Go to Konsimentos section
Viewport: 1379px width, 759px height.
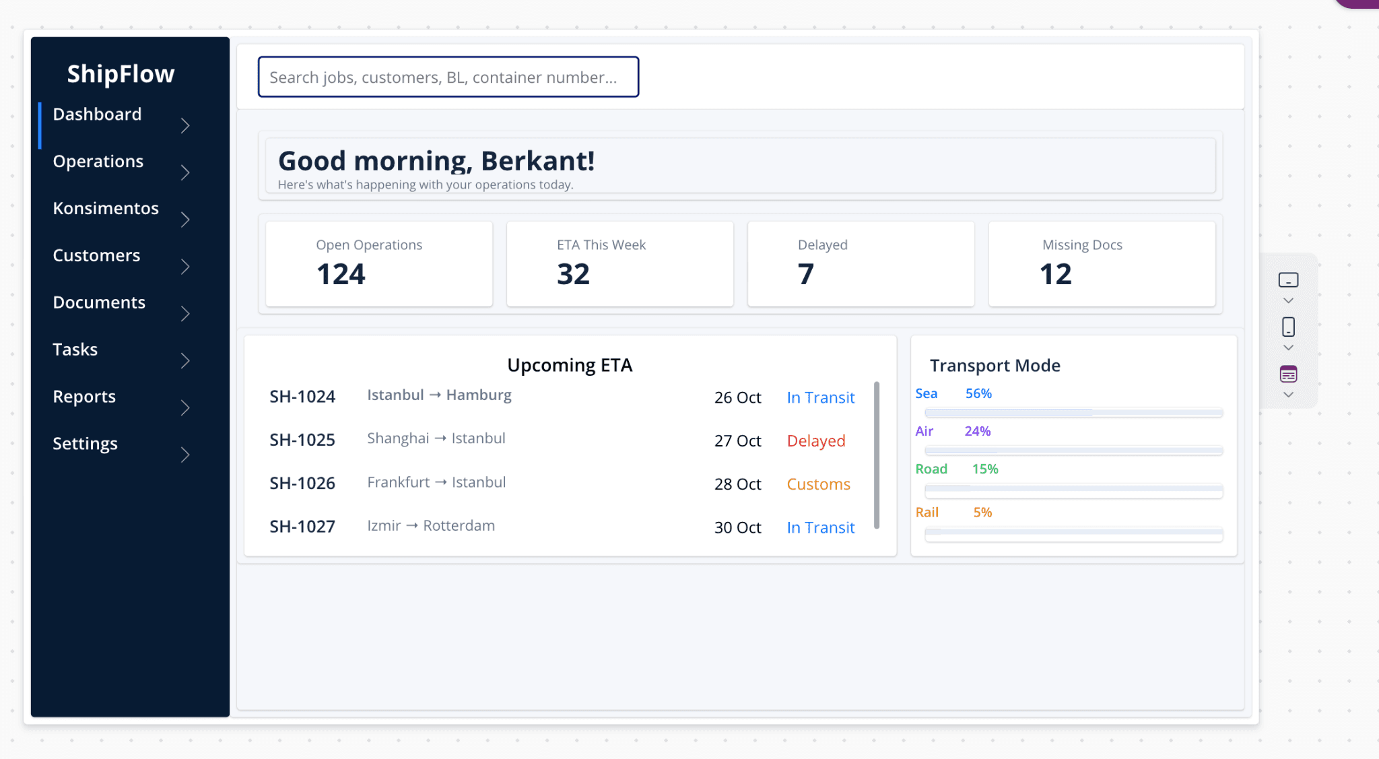click(106, 208)
